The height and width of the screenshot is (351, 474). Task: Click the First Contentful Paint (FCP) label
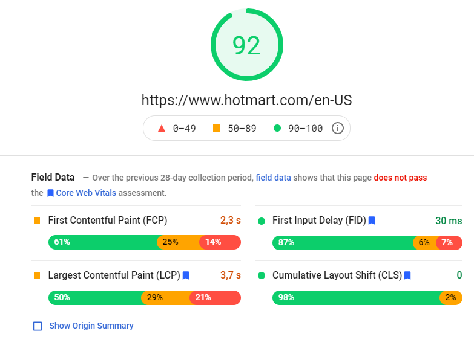pos(108,221)
